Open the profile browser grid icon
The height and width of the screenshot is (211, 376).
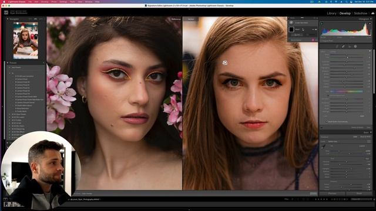pos(369,141)
